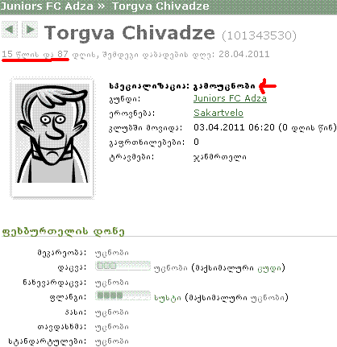Click 'ცუდი' maximum defending level

pos(269,268)
